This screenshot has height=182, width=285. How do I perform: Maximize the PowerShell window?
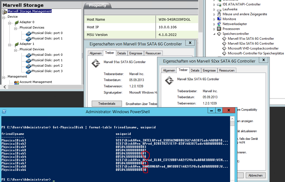pos(219,110)
